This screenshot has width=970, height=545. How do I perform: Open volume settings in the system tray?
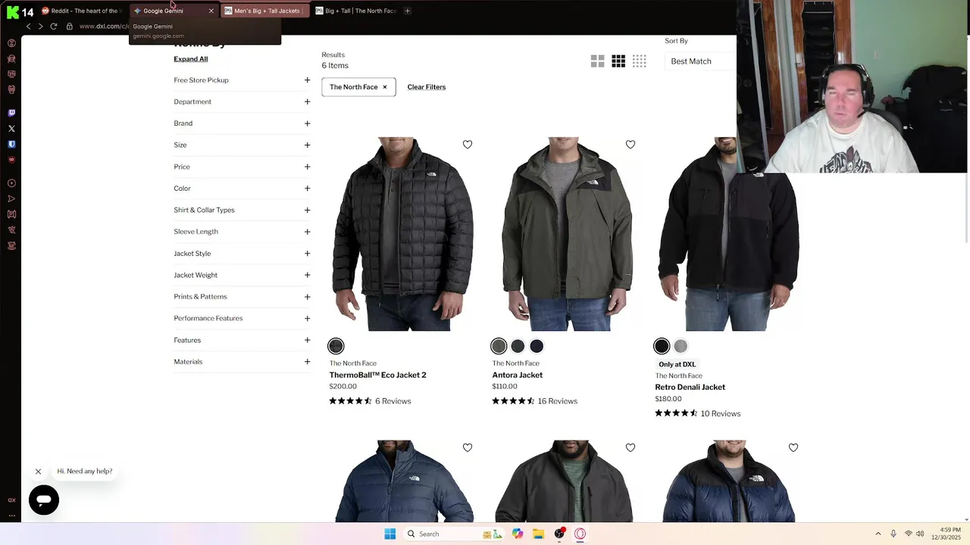coord(919,534)
